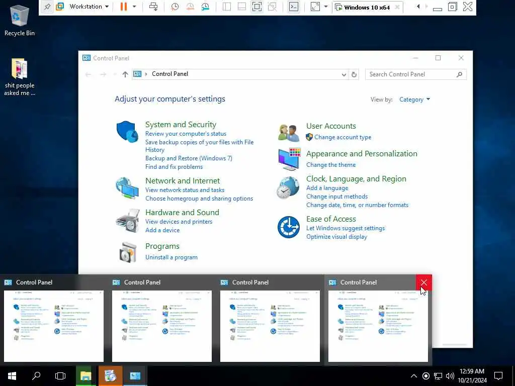Open the dropdown arrow beside stretch guest icon
This screenshot has width=515, height=386.
point(325,7)
